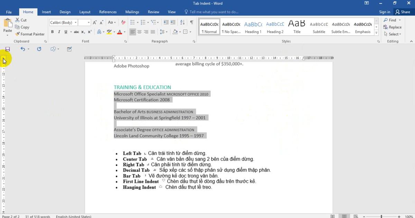Viewport: 415px width, 218px height.
Task: Apply the Heading 1 style
Action: (x=253, y=27)
